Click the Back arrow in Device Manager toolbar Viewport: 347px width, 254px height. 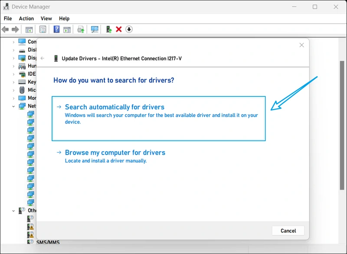tap(5, 29)
